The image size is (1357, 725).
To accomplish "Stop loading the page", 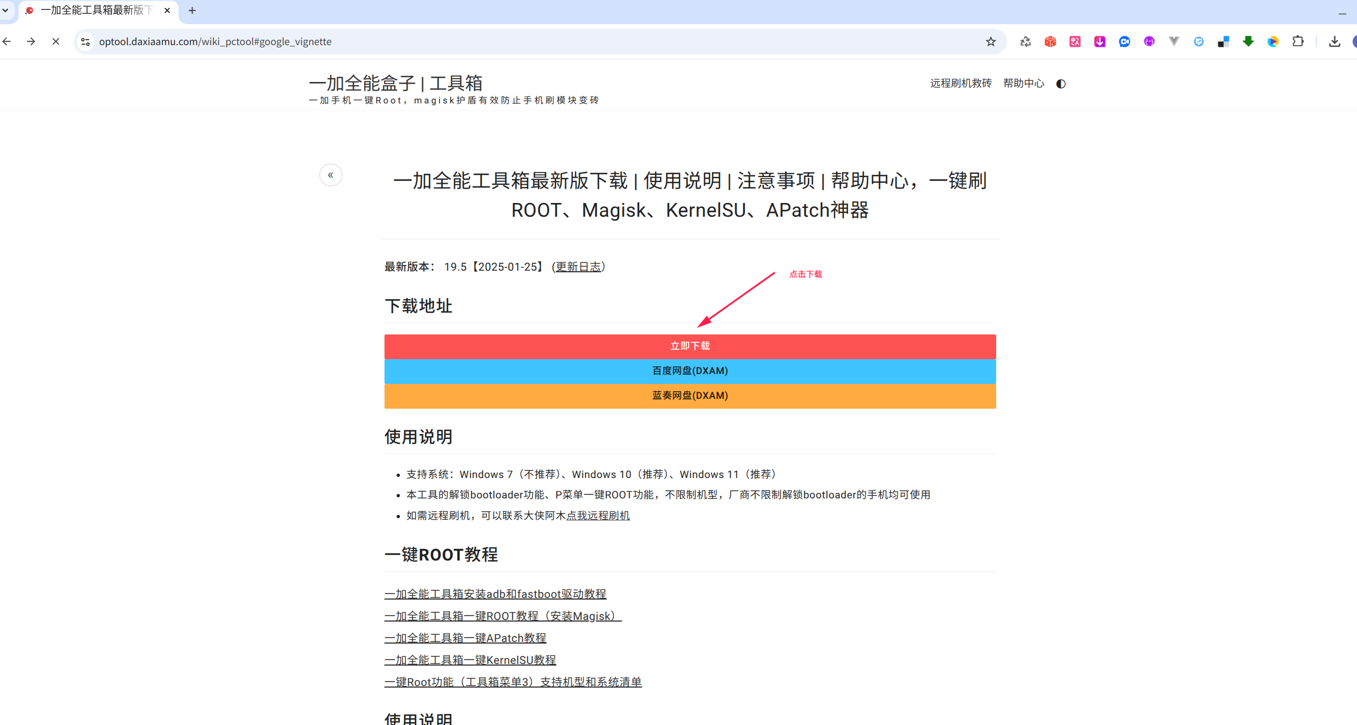I will [x=56, y=42].
